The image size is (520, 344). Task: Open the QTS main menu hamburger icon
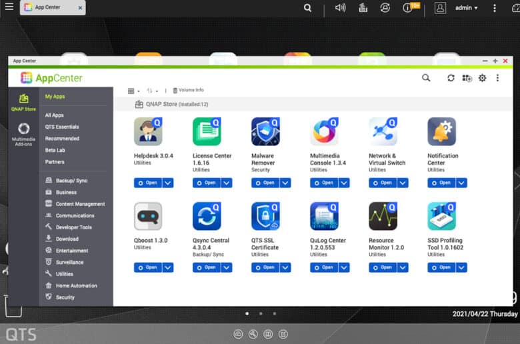click(9, 6)
